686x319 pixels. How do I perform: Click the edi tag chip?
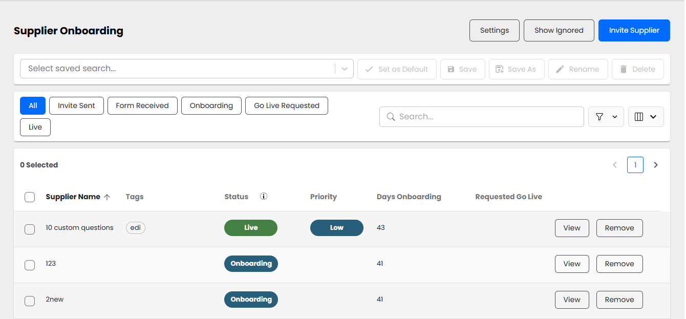(x=136, y=228)
